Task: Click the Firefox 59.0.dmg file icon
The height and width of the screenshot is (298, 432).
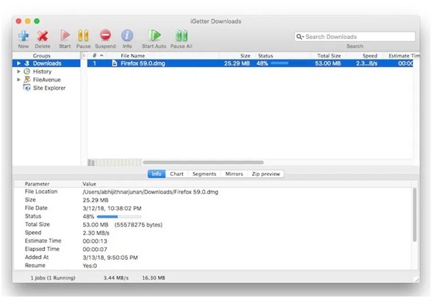Action: coord(115,63)
